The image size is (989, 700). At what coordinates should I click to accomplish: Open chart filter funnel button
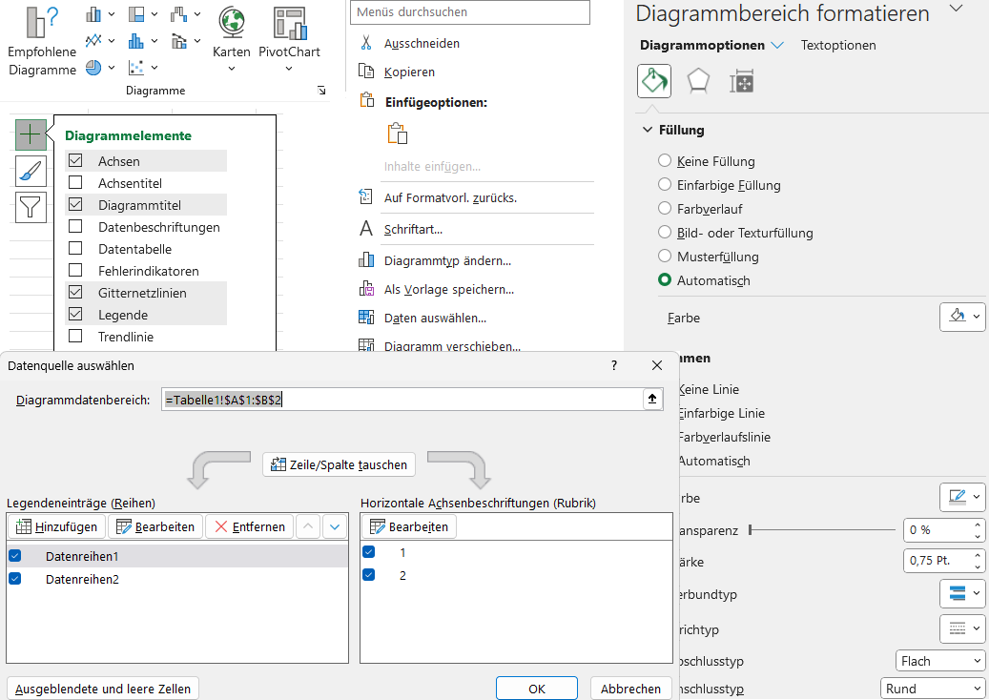coord(31,208)
